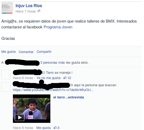Click Me gusta under the main post
The width and height of the screenshot is (144, 130).
[8, 52]
